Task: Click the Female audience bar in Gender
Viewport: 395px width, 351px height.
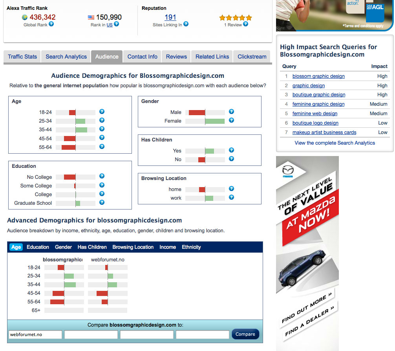Action: click(x=215, y=121)
